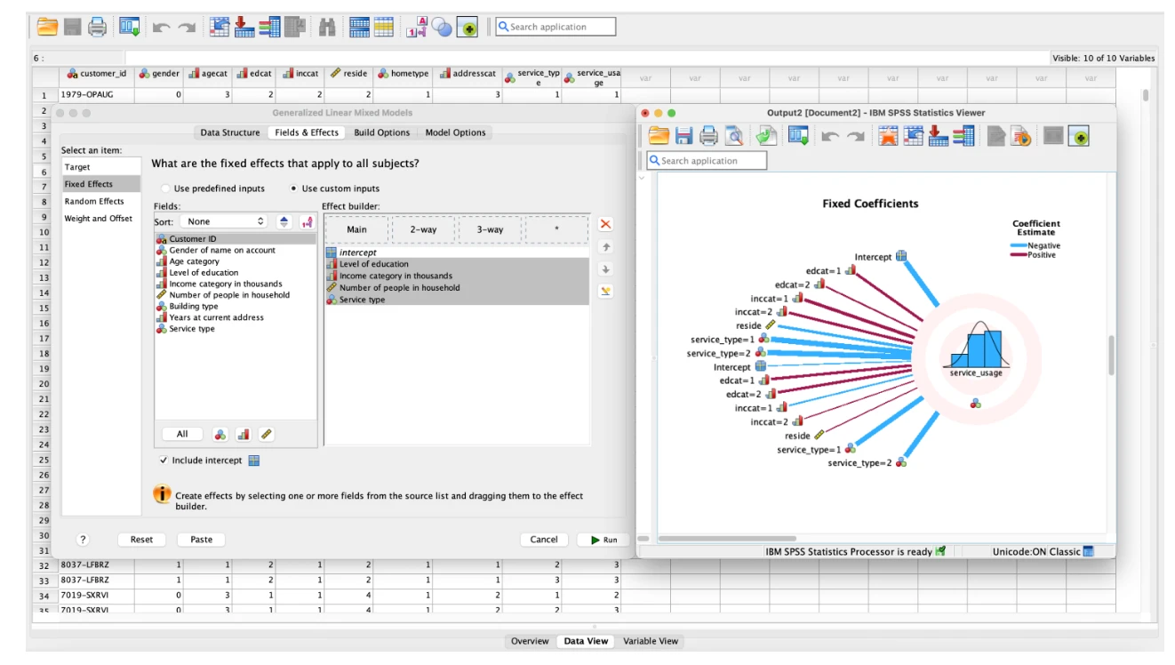Switch to Variable View tab at bottom
This screenshot has width=1175, height=665.
(651, 641)
